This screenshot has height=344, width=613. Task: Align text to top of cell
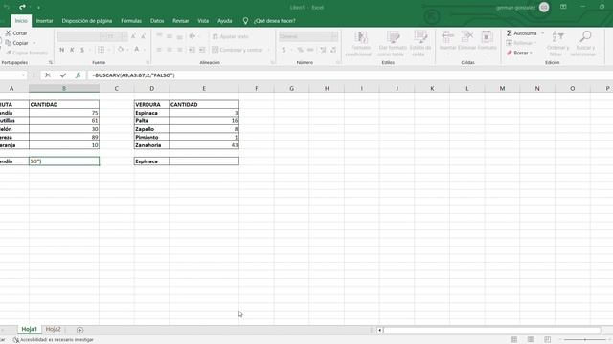coord(159,36)
